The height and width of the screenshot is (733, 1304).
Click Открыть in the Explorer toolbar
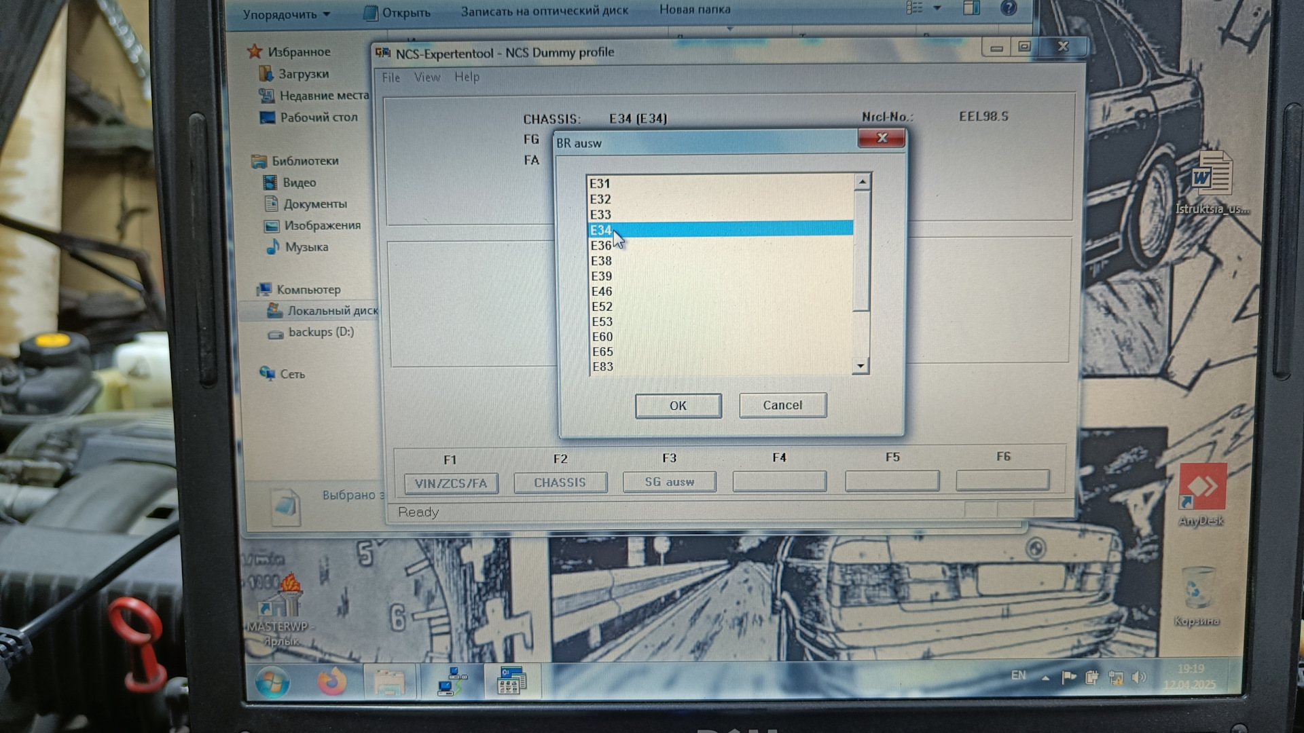pos(398,13)
